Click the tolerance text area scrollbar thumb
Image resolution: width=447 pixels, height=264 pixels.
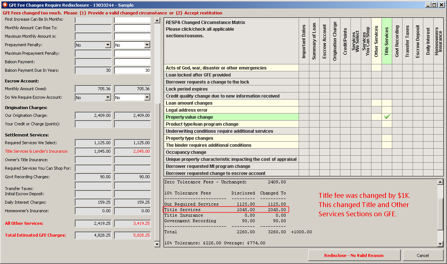point(440,214)
